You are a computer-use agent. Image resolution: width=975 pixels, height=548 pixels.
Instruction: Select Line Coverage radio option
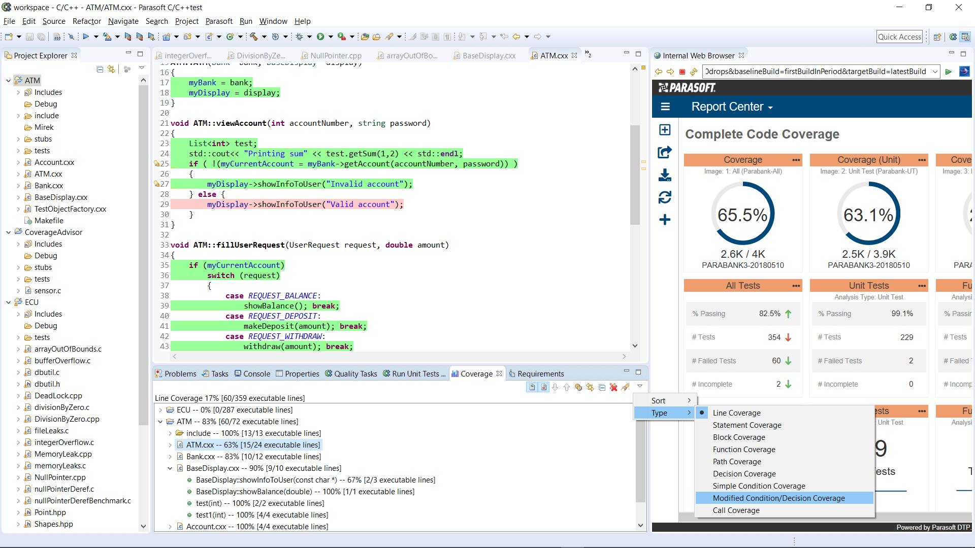coord(736,413)
